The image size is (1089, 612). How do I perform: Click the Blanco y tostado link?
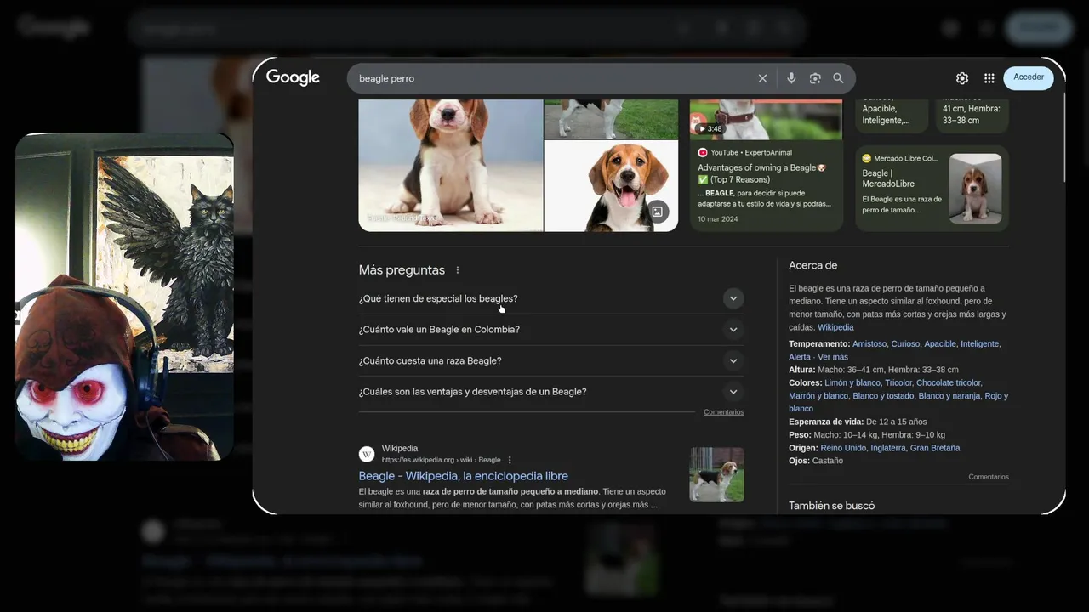pos(883,396)
